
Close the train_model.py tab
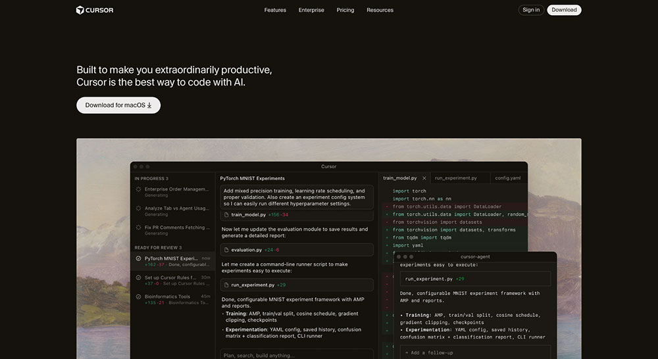[424, 178]
